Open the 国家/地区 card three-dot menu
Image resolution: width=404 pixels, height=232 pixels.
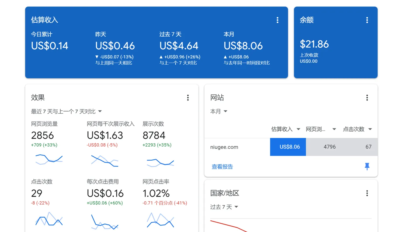(367, 193)
